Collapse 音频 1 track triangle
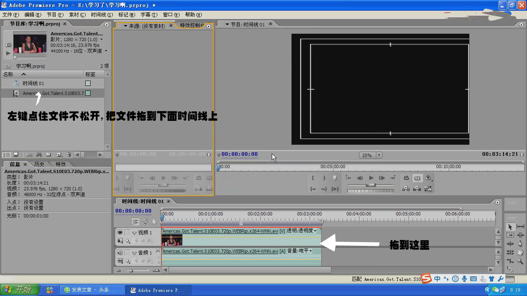The height and width of the screenshot is (296, 527). pyautogui.click(x=134, y=253)
